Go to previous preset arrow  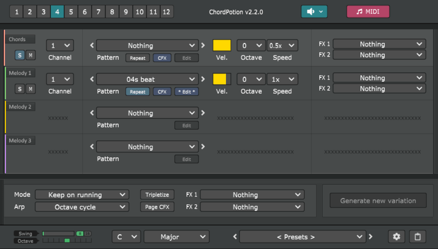[235, 237]
